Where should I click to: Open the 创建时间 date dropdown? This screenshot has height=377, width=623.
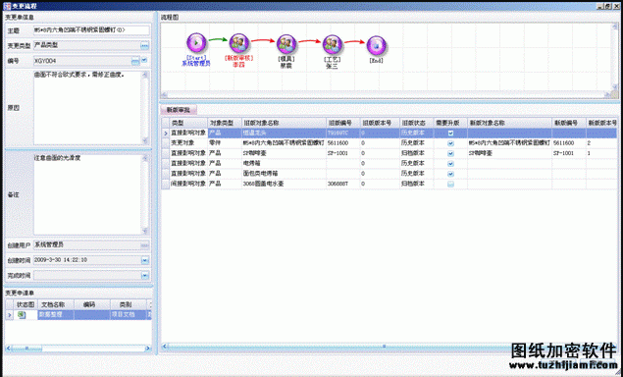tap(144, 260)
